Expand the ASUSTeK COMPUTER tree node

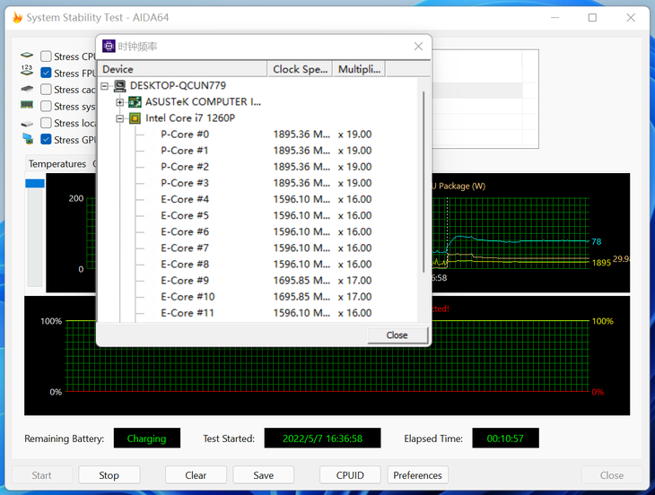click(x=120, y=102)
